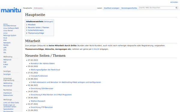Open the ZFS sidebar link
Viewport: 180px width, 112px height.
(x=5, y=50)
